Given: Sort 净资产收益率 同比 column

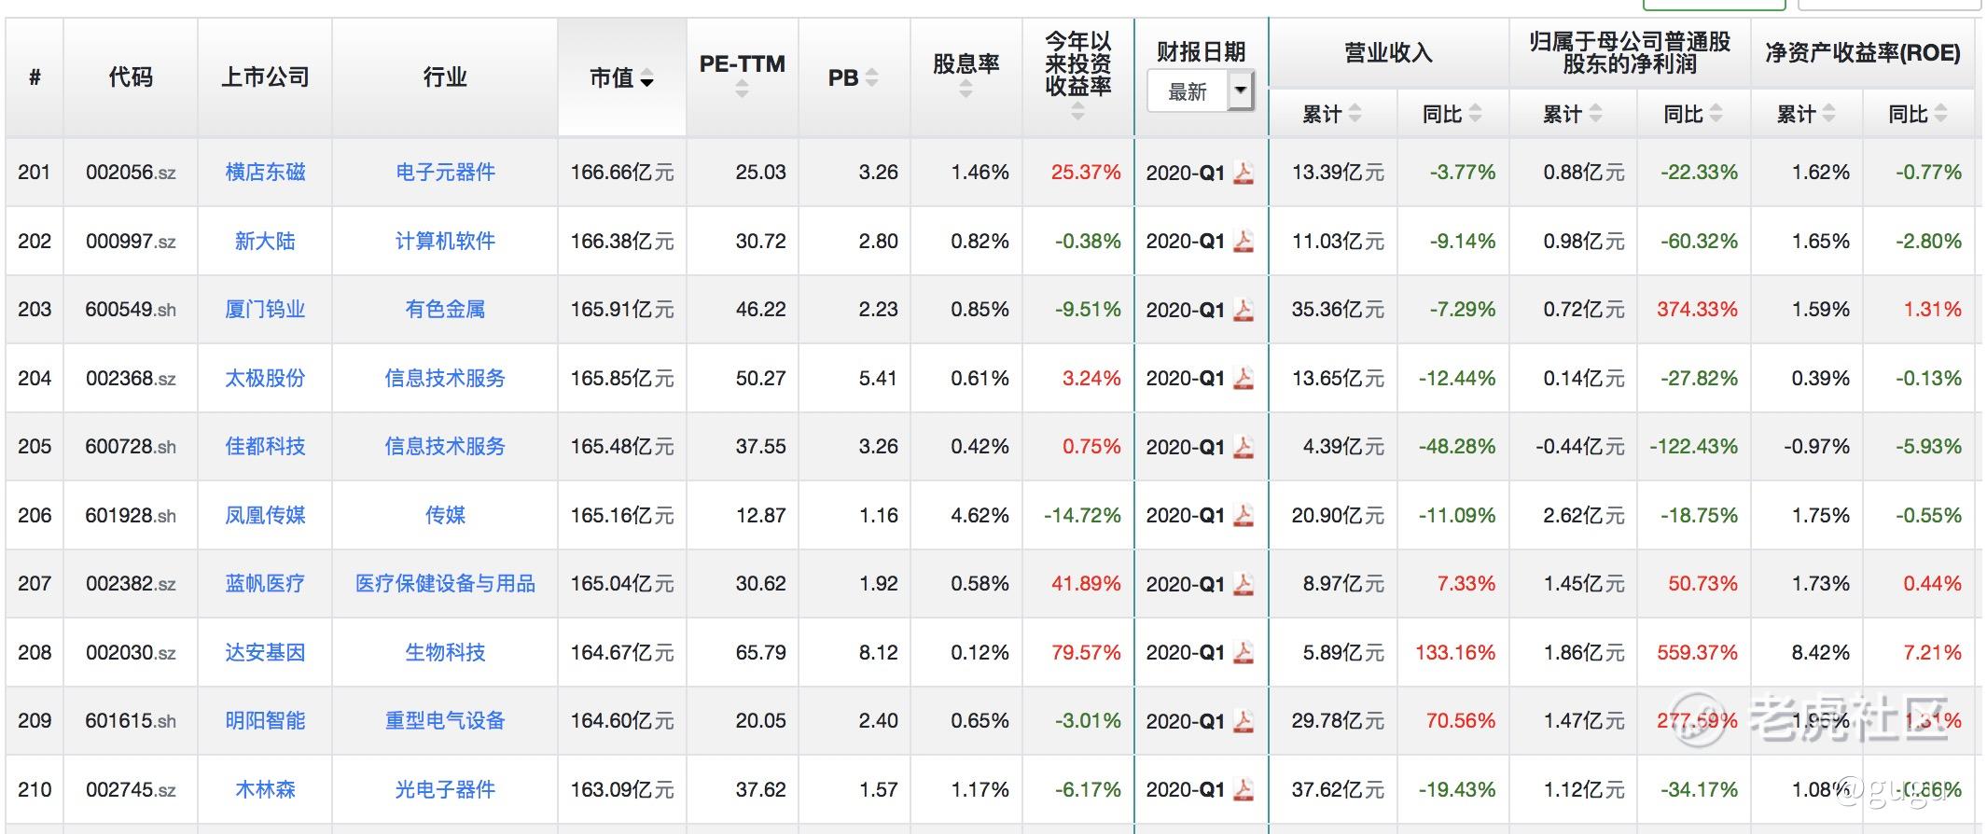Looking at the screenshot, I should (x=1940, y=114).
